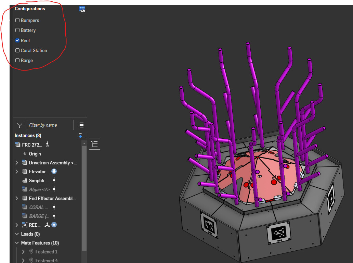Enable the Bumpers checkbox
This screenshot has height=263, width=353.
[x=17, y=20]
